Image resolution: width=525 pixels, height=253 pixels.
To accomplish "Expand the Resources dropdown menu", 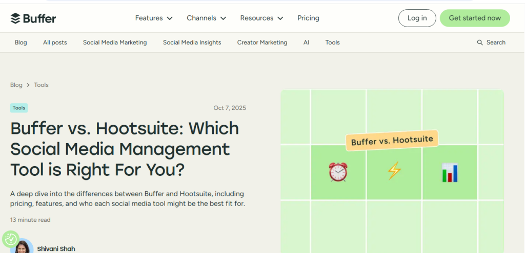I will click(261, 18).
